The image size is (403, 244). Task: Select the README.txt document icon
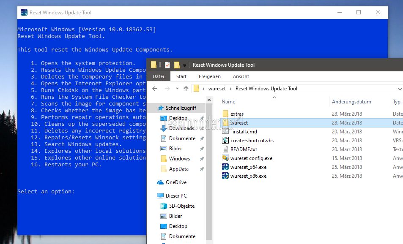click(225, 149)
